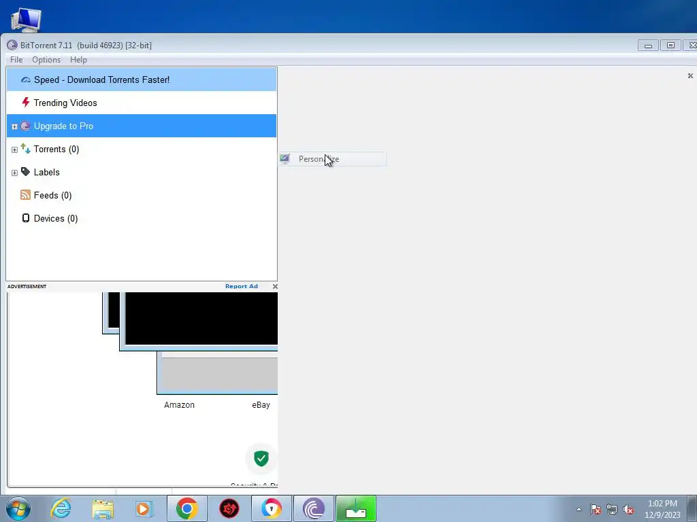The width and height of the screenshot is (697, 522).
Task: Open the File menu
Action: pos(16,60)
